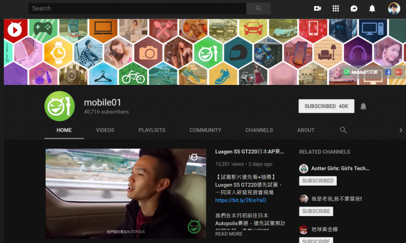Click the channel search magnifier icon
This screenshot has height=243, width=406.
(343, 130)
